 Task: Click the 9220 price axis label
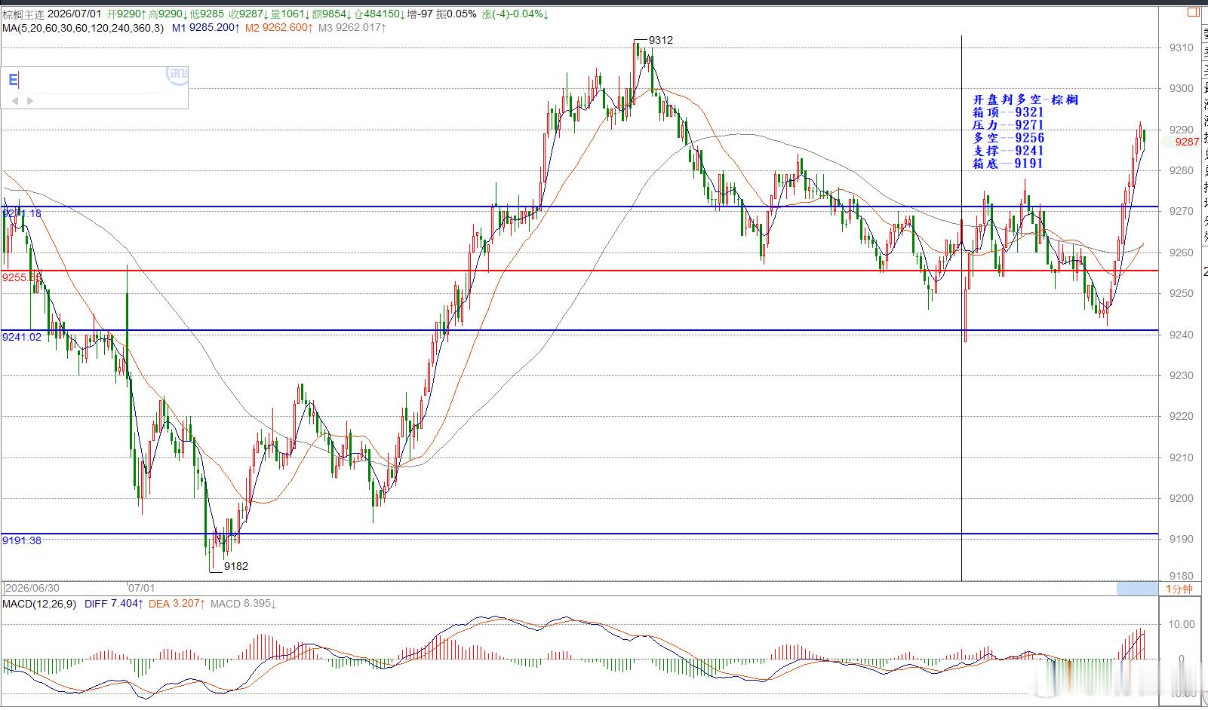1182,416
